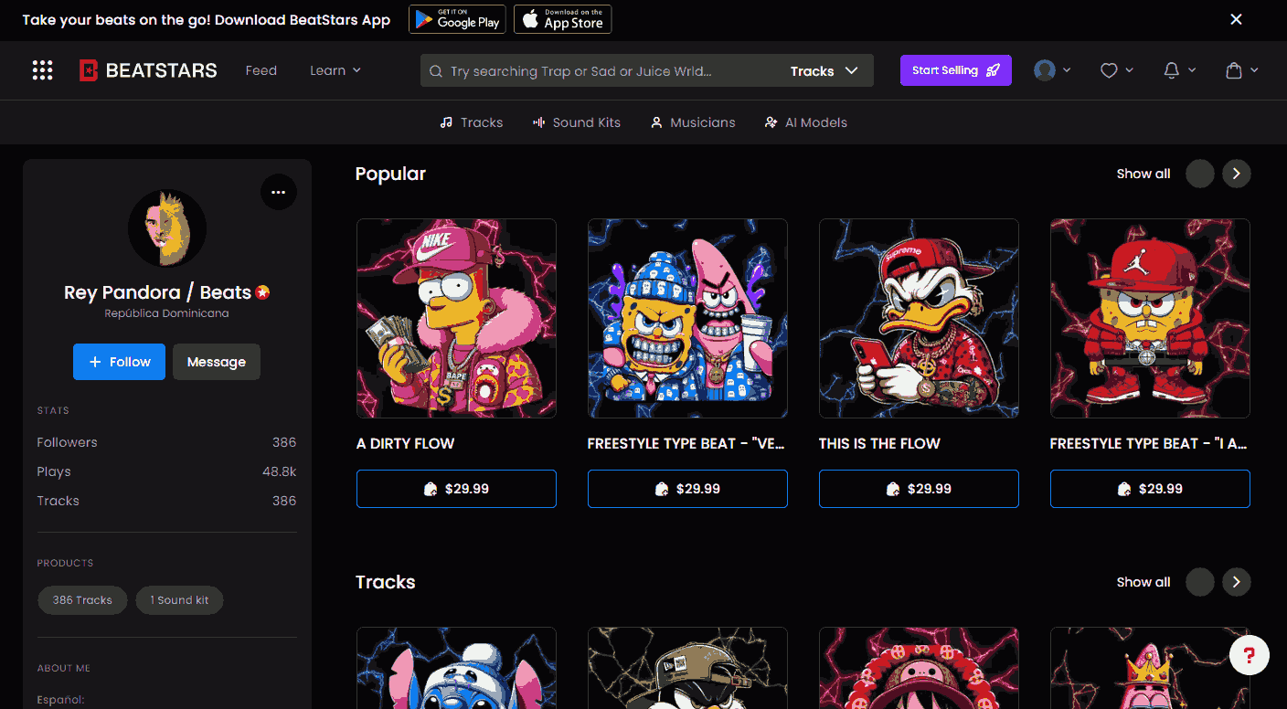Click the 1 Sound kit chip
Screen dimensions: 1287x709
point(179,600)
